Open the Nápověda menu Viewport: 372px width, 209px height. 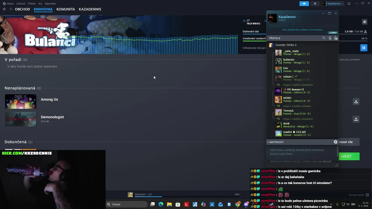50,3
